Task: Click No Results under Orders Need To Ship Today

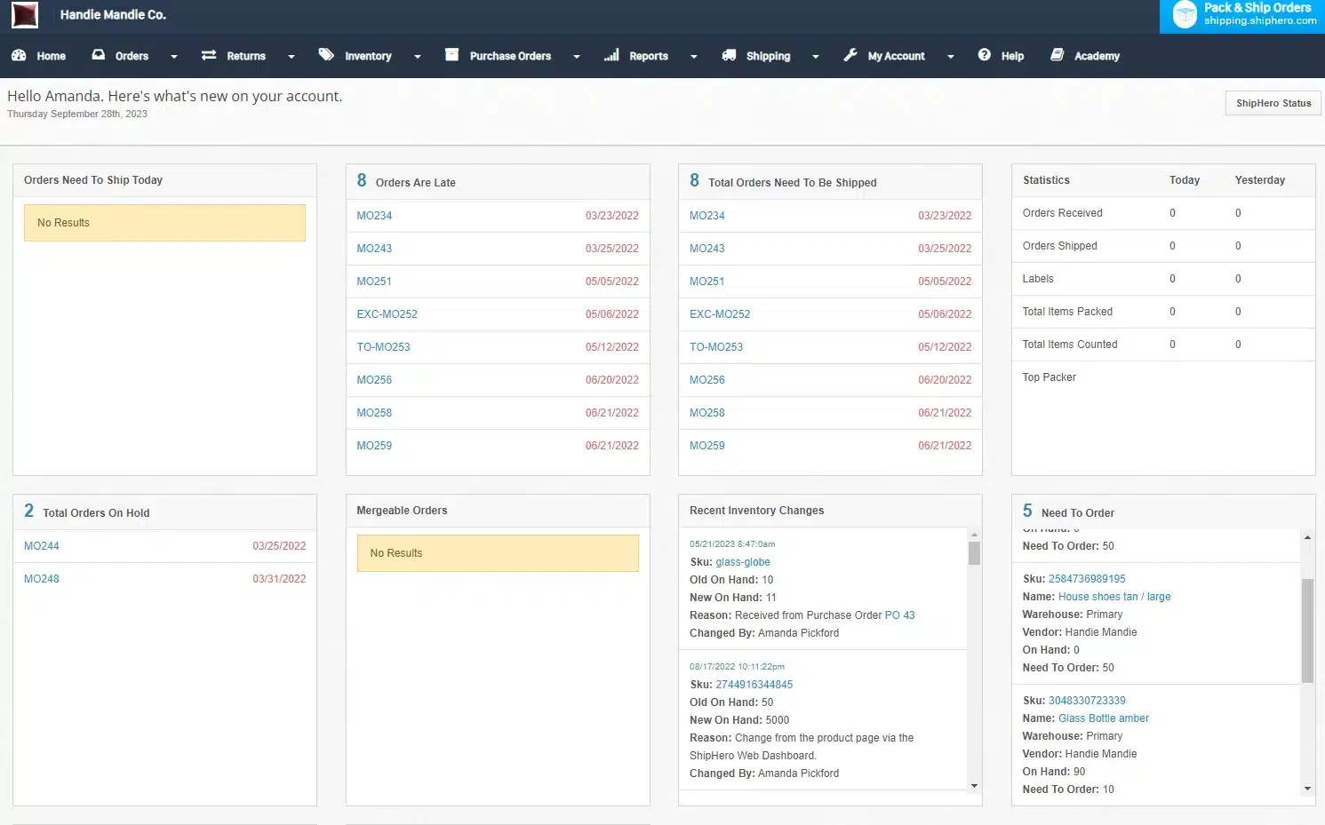Action: (x=164, y=223)
